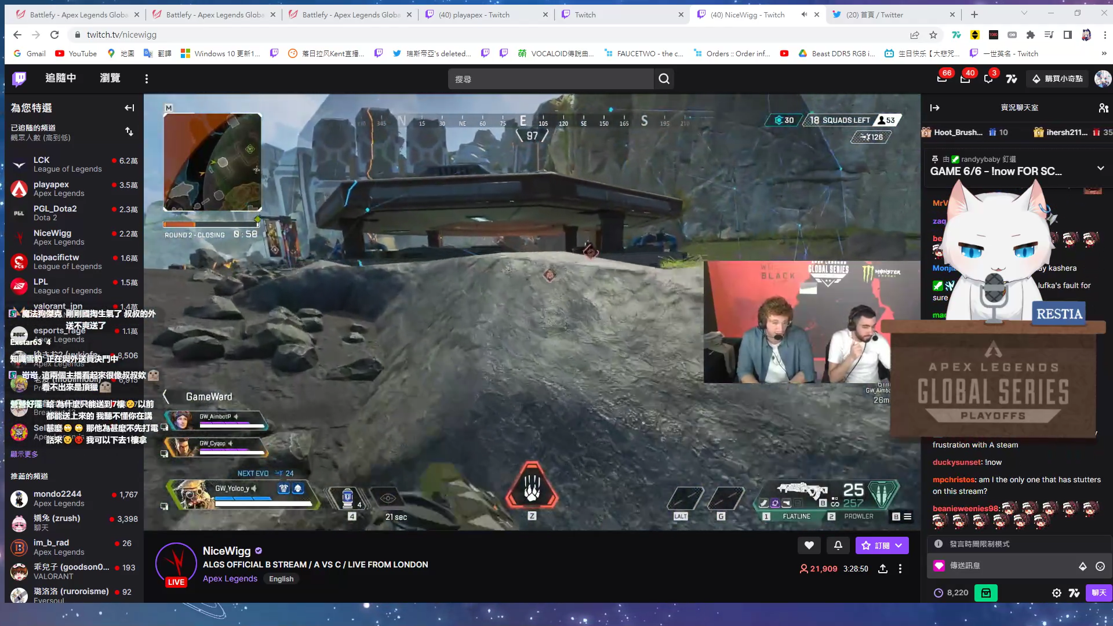1113x626 pixels.
Task: Open tab search dropdown arrow
Action: pyautogui.click(x=1024, y=13)
